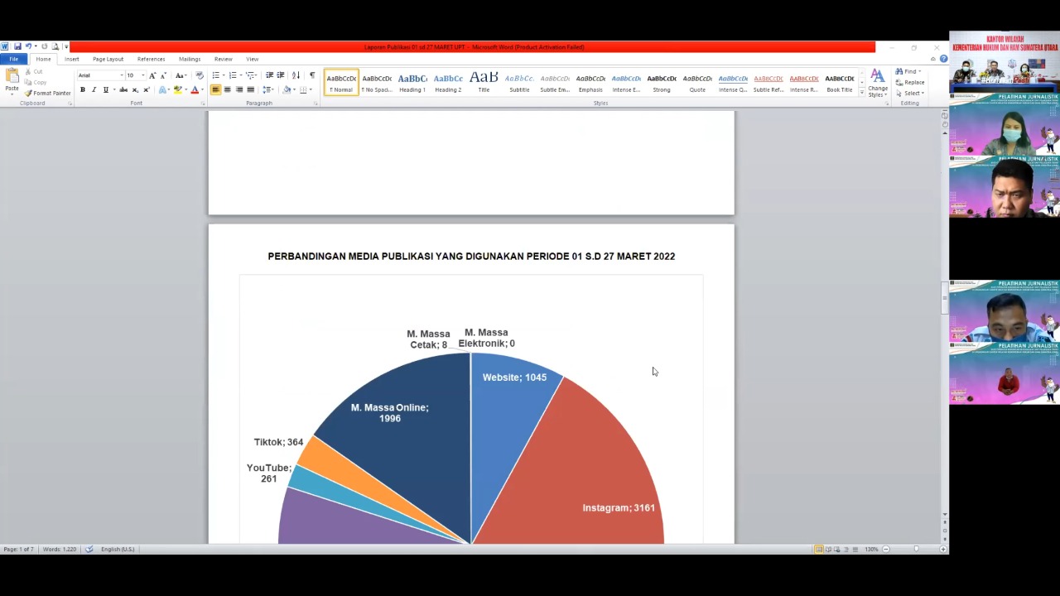
Task: Apply the Book Title style
Action: click(840, 83)
